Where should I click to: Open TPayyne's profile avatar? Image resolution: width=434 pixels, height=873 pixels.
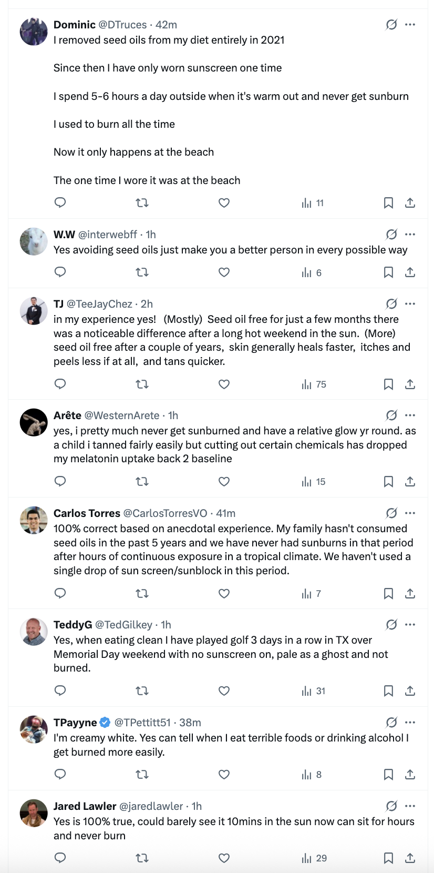coord(34,729)
